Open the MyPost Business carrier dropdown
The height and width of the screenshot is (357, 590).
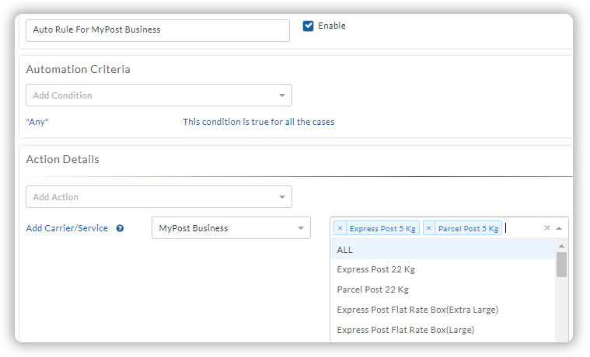[231, 228]
